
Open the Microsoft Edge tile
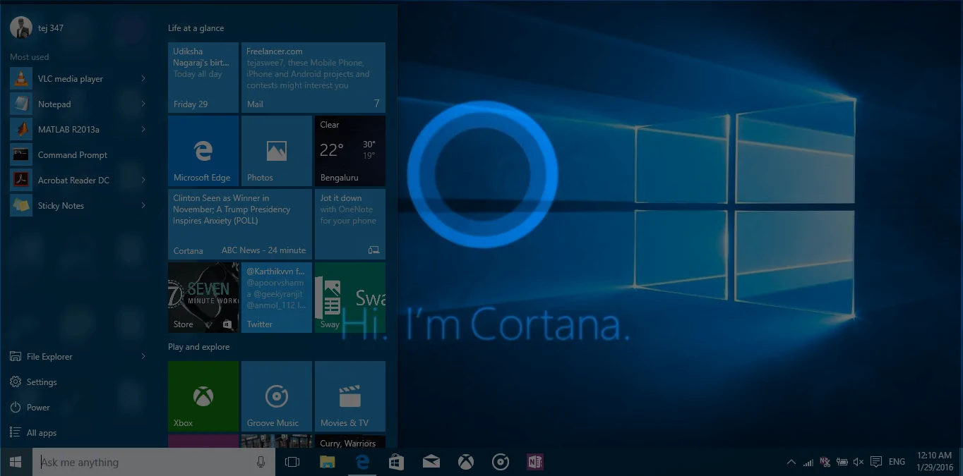point(203,151)
